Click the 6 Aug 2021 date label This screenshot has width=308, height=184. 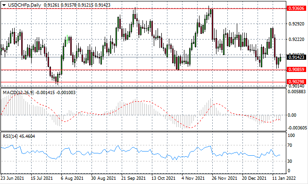coord(72,178)
